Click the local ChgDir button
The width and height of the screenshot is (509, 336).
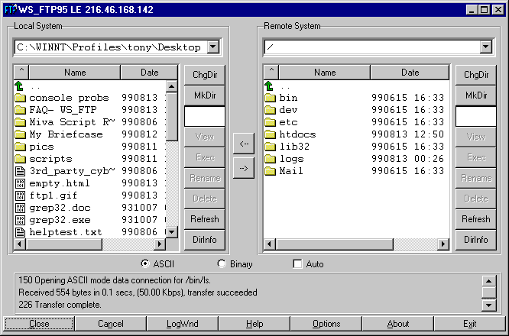click(x=205, y=75)
